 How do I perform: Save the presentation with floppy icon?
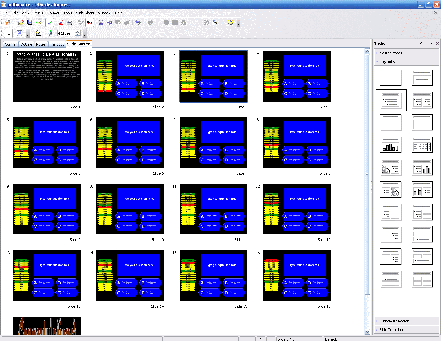click(30, 22)
